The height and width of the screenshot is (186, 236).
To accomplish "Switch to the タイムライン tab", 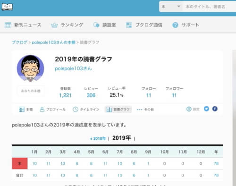I will [x=86, y=110].
